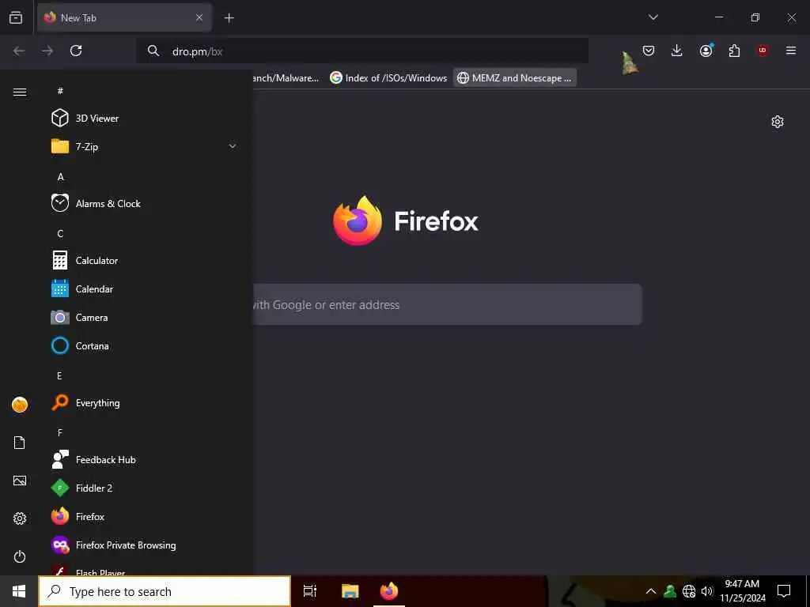Reload the current page

coord(76,51)
